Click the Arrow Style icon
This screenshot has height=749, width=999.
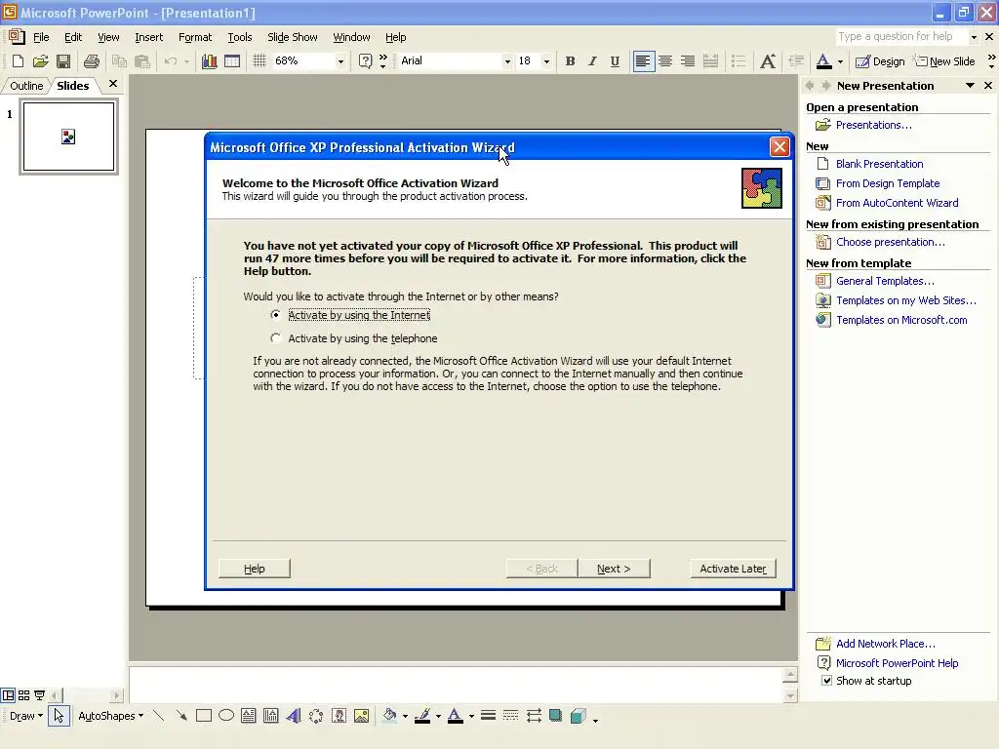(x=534, y=716)
